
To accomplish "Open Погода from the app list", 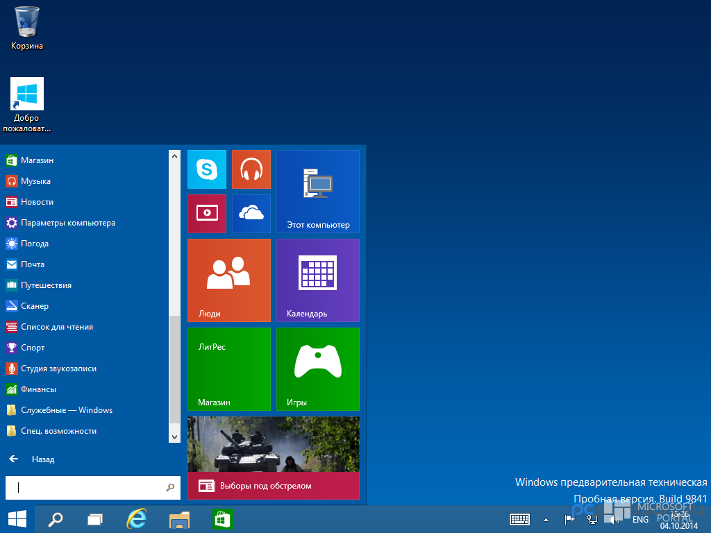I will (x=86, y=244).
